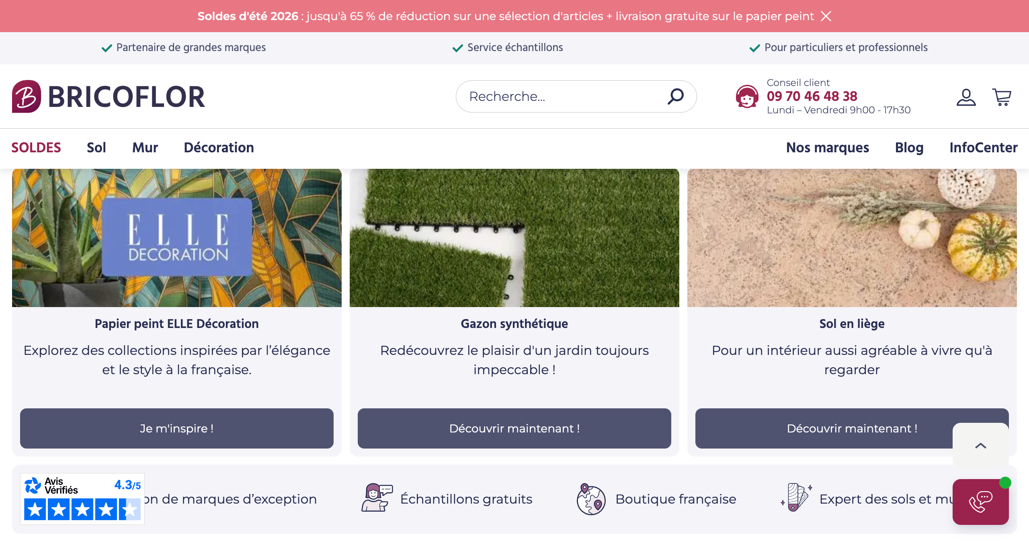This screenshot has height=545, width=1029.
Task: Click the customer advice headset icon
Action: pyautogui.click(x=747, y=96)
